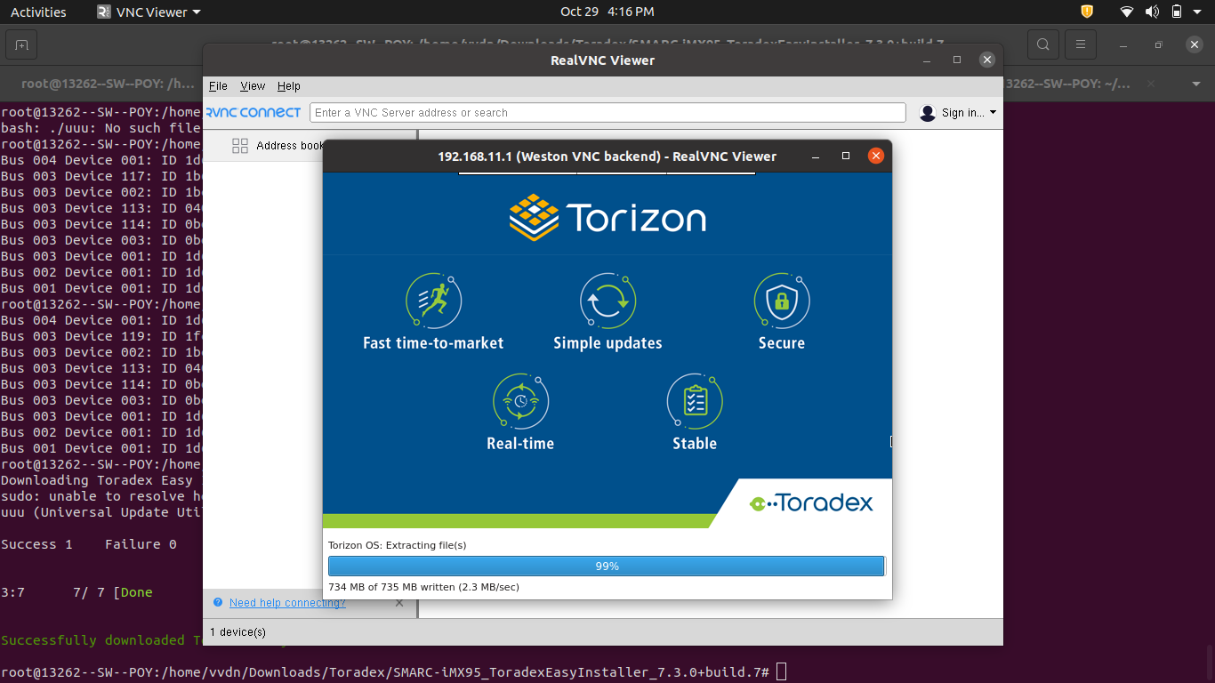This screenshot has height=683, width=1215.
Task: Click the Secure shield lock icon
Action: [x=781, y=301]
